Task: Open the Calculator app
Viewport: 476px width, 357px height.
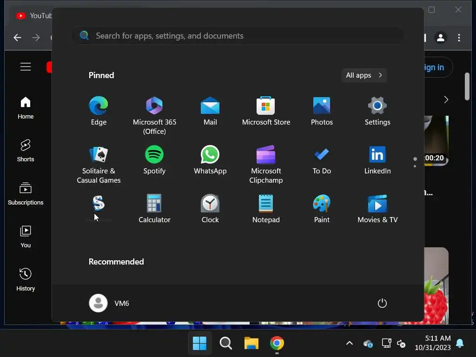Action: pyautogui.click(x=154, y=209)
